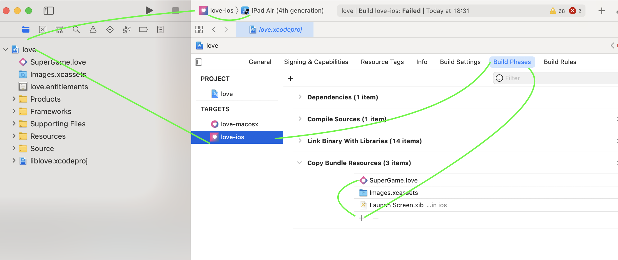618x260 pixels.
Task: Switch to Build Rules tab
Action: click(560, 62)
